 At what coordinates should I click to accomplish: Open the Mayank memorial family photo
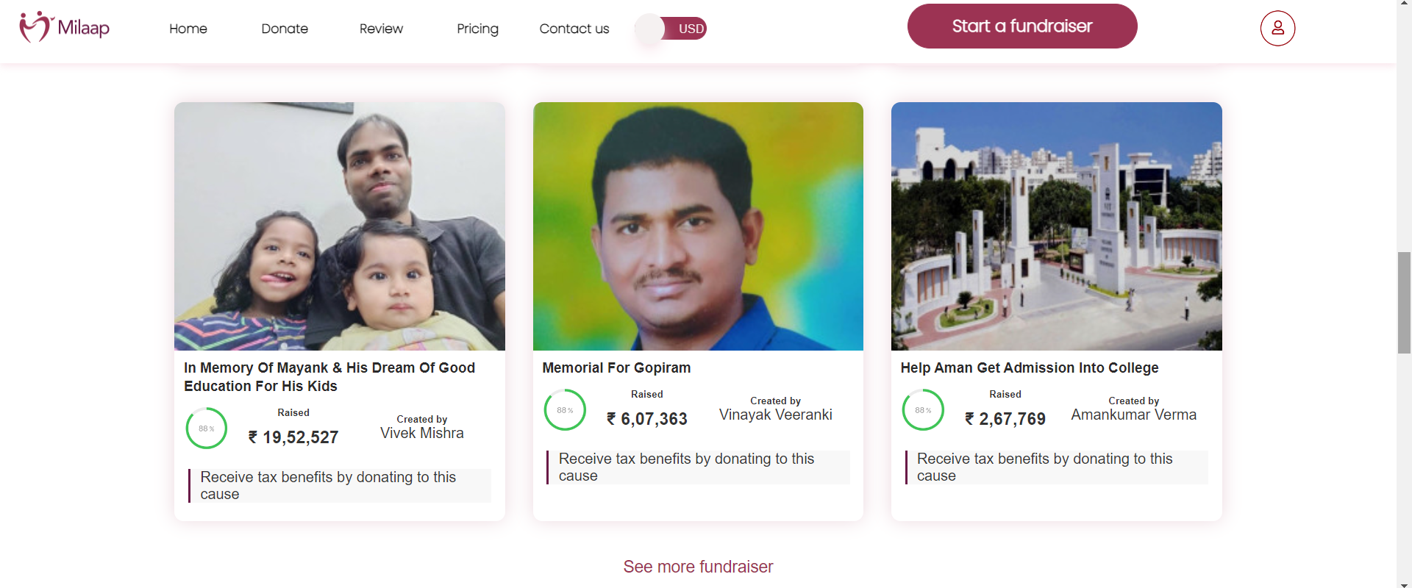[340, 226]
